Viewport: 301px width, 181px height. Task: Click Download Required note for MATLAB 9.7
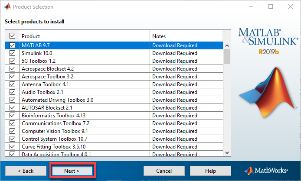point(175,45)
